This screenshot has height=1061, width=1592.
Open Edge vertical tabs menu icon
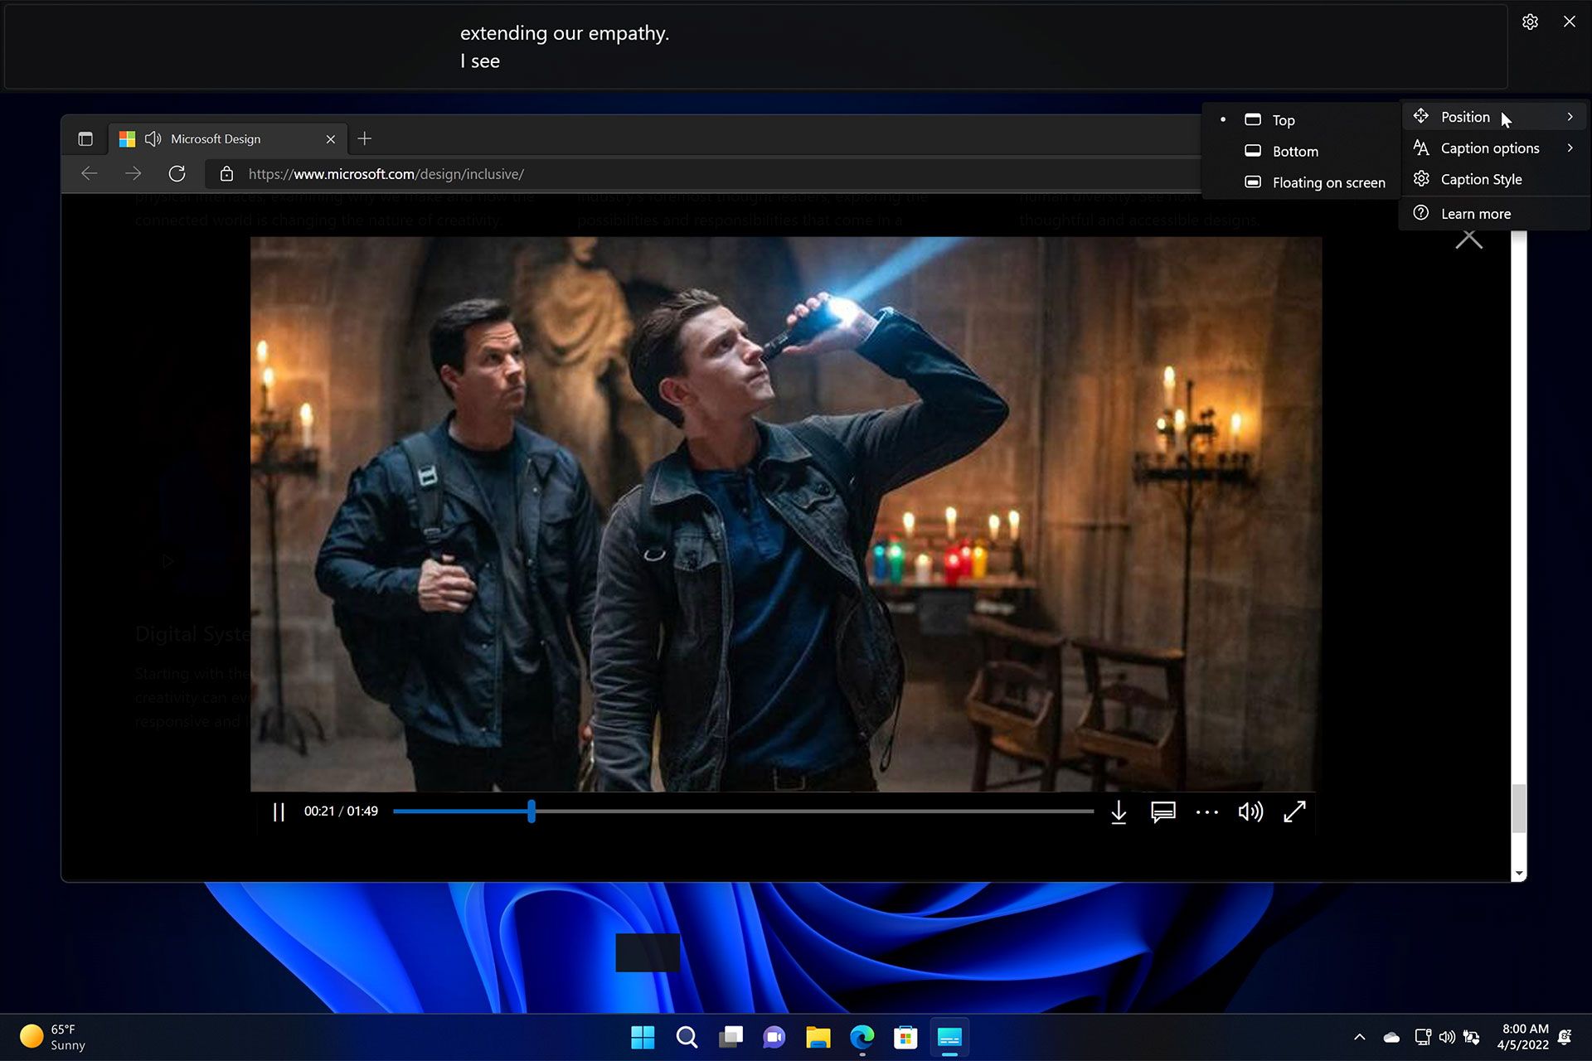click(x=85, y=138)
